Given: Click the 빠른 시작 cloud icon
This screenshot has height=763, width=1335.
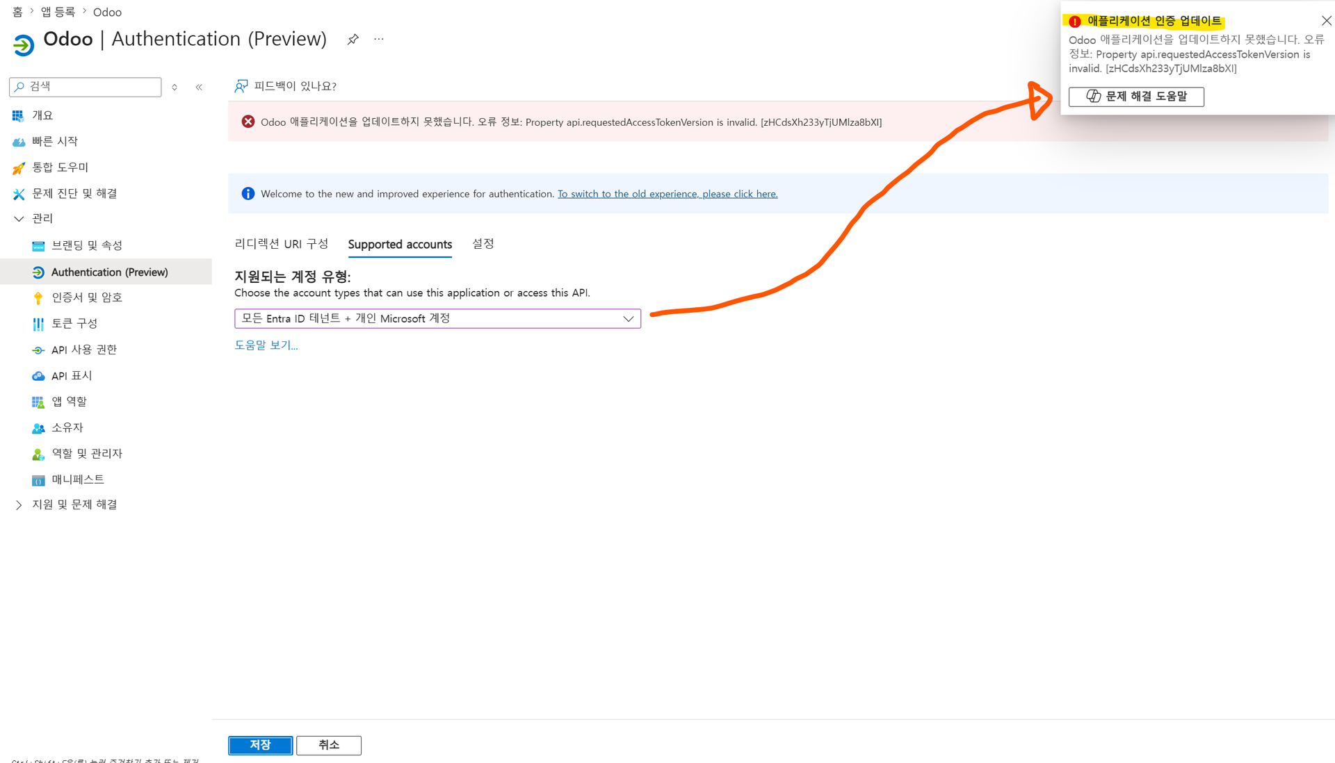Looking at the screenshot, I should pyautogui.click(x=19, y=142).
